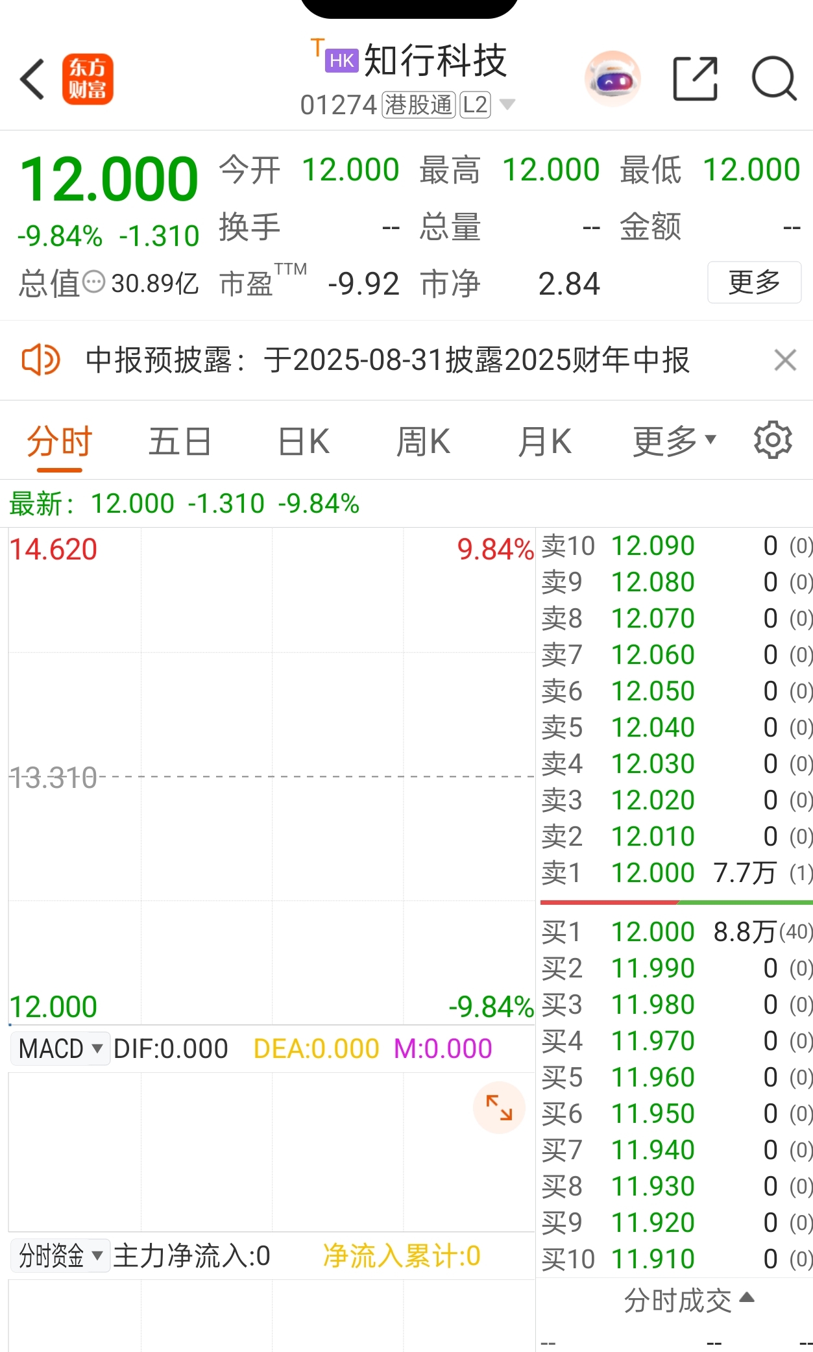
Task: Tap the 最低 12.000 value
Action: [751, 170]
